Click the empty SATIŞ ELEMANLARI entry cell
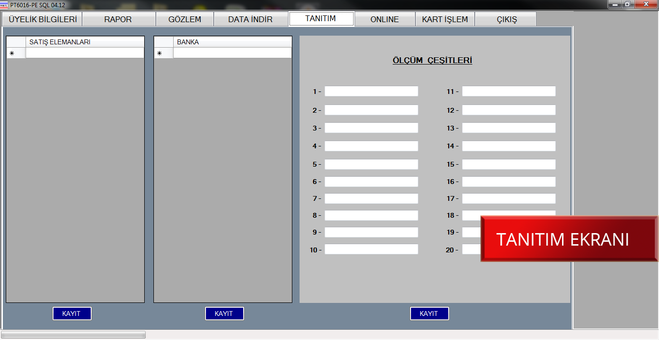Viewport: 659px width, 340px height. tap(85, 53)
